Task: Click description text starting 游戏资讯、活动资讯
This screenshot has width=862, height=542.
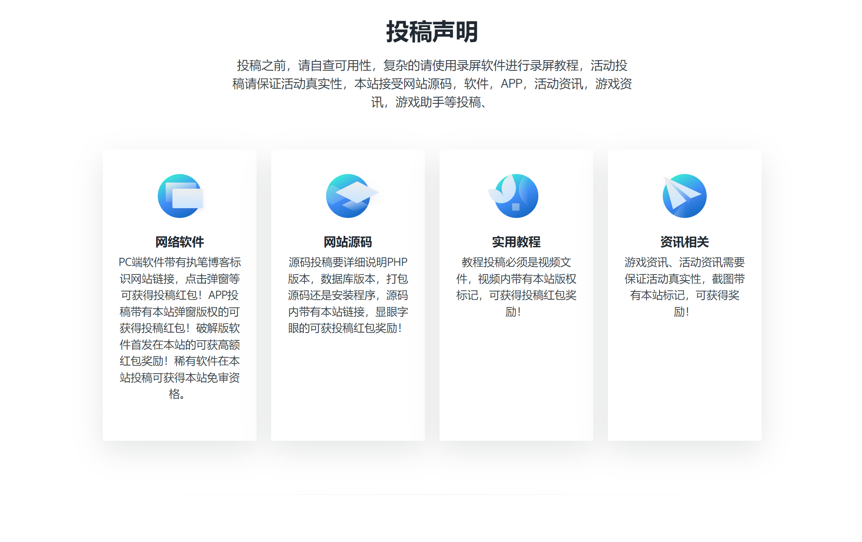Action: 685,287
